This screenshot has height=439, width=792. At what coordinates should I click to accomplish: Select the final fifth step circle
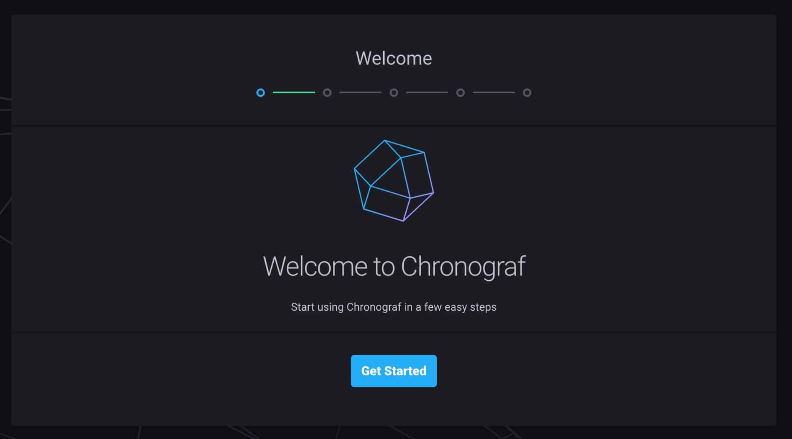click(x=527, y=92)
